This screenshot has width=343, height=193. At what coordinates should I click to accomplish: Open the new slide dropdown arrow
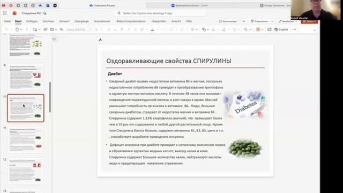coord(39,29)
